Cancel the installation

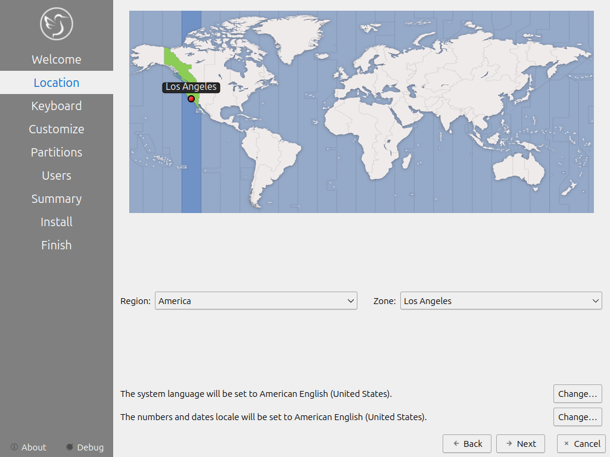click(x=581, y=444)
